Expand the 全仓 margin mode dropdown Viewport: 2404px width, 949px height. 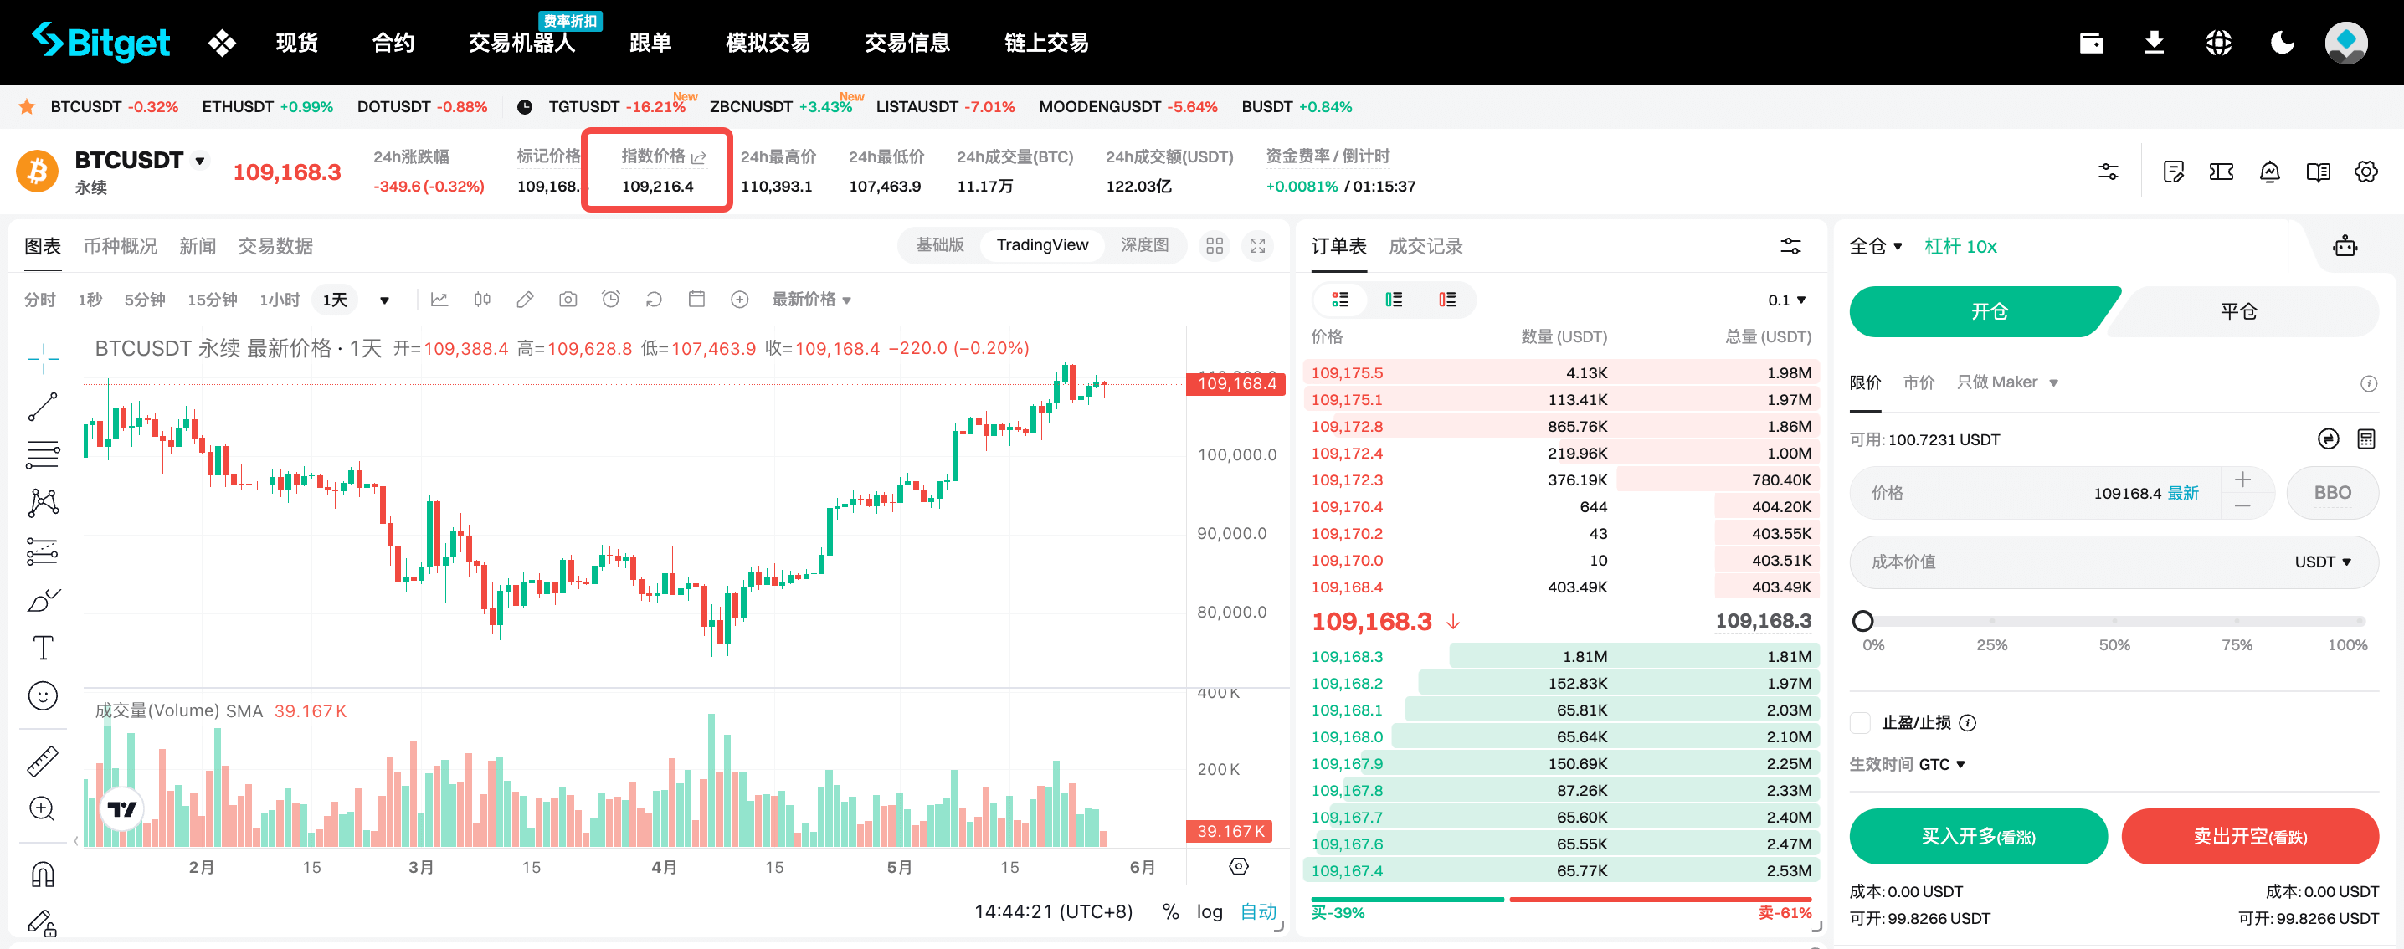tap(1876, 246)
